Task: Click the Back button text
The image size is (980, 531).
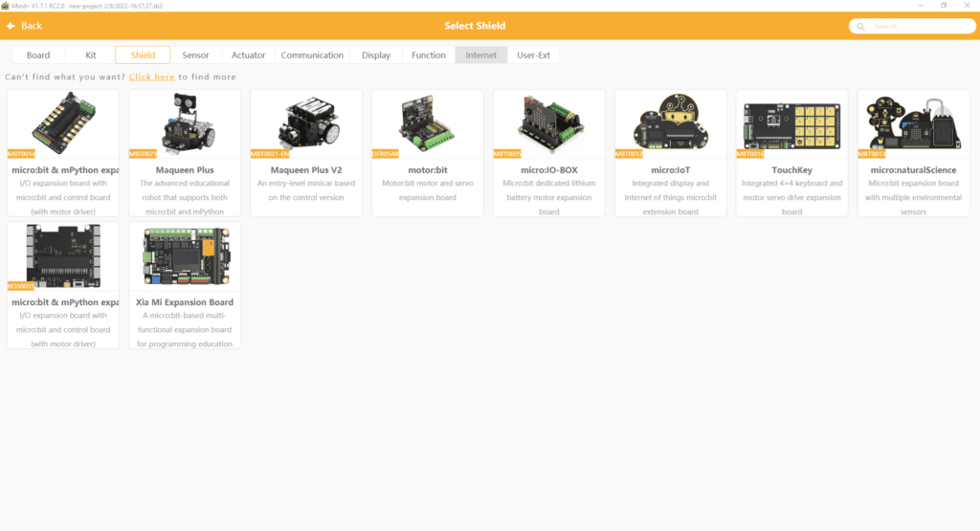Action: 32,26
